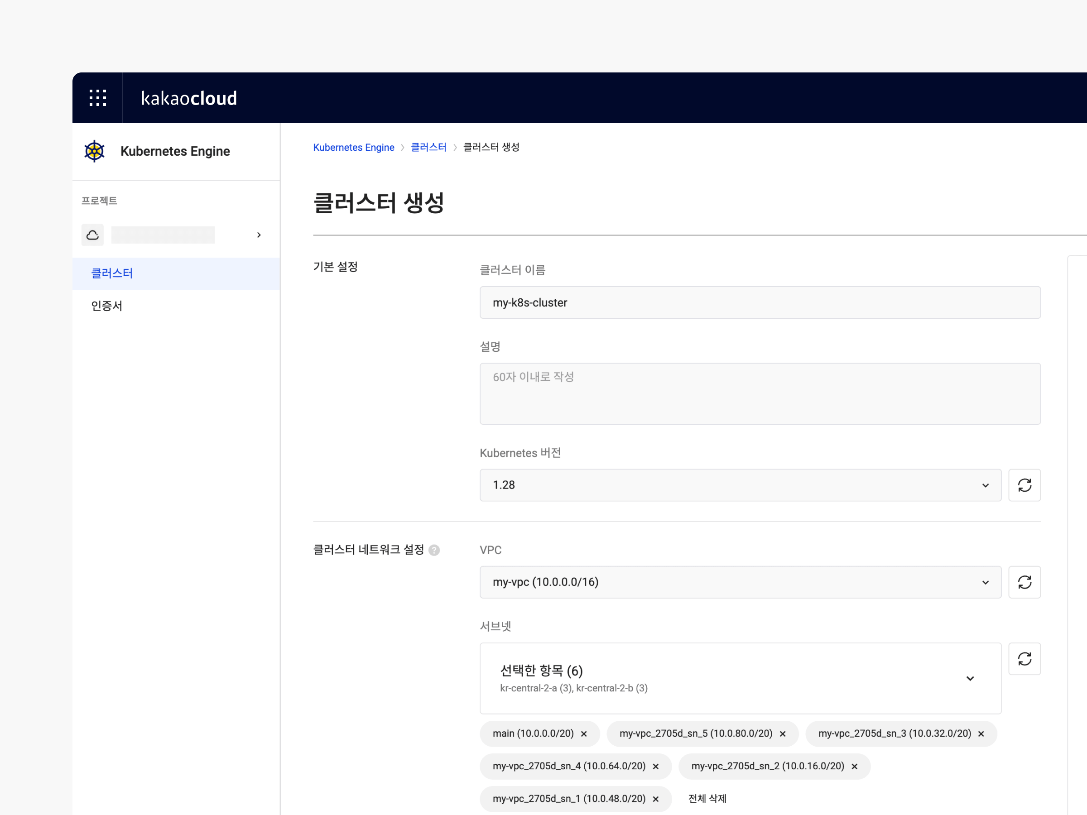The height and width of the screenshot is (815, 1087).
Task: Select the 인증서 sidebar menu item
Action: pos(176,306)
